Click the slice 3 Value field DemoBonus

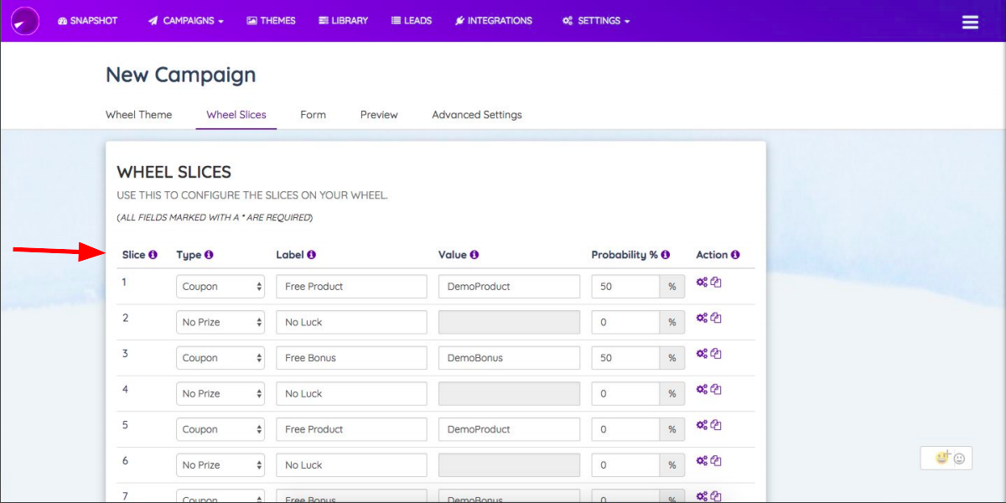click(509, 358)
